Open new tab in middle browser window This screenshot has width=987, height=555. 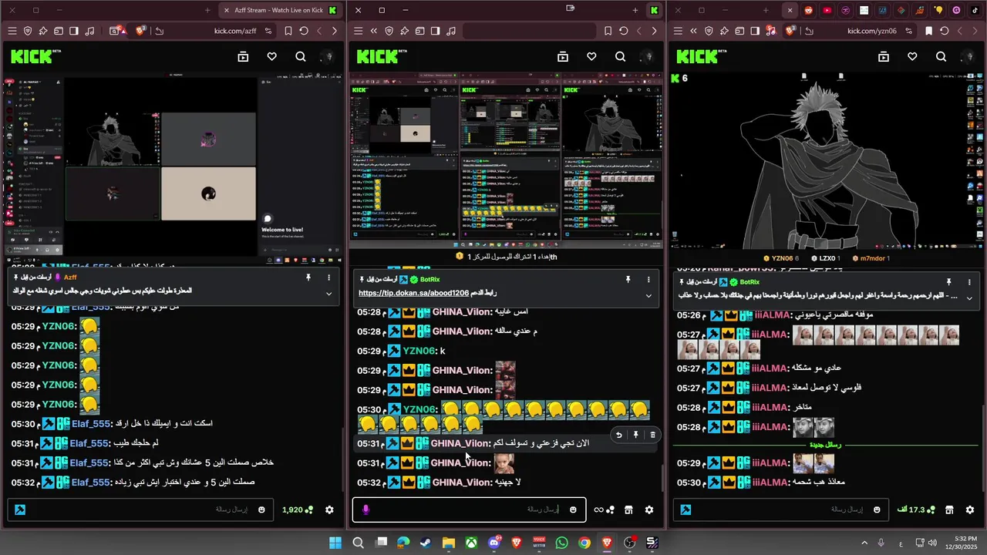click(x=635, y=10)
